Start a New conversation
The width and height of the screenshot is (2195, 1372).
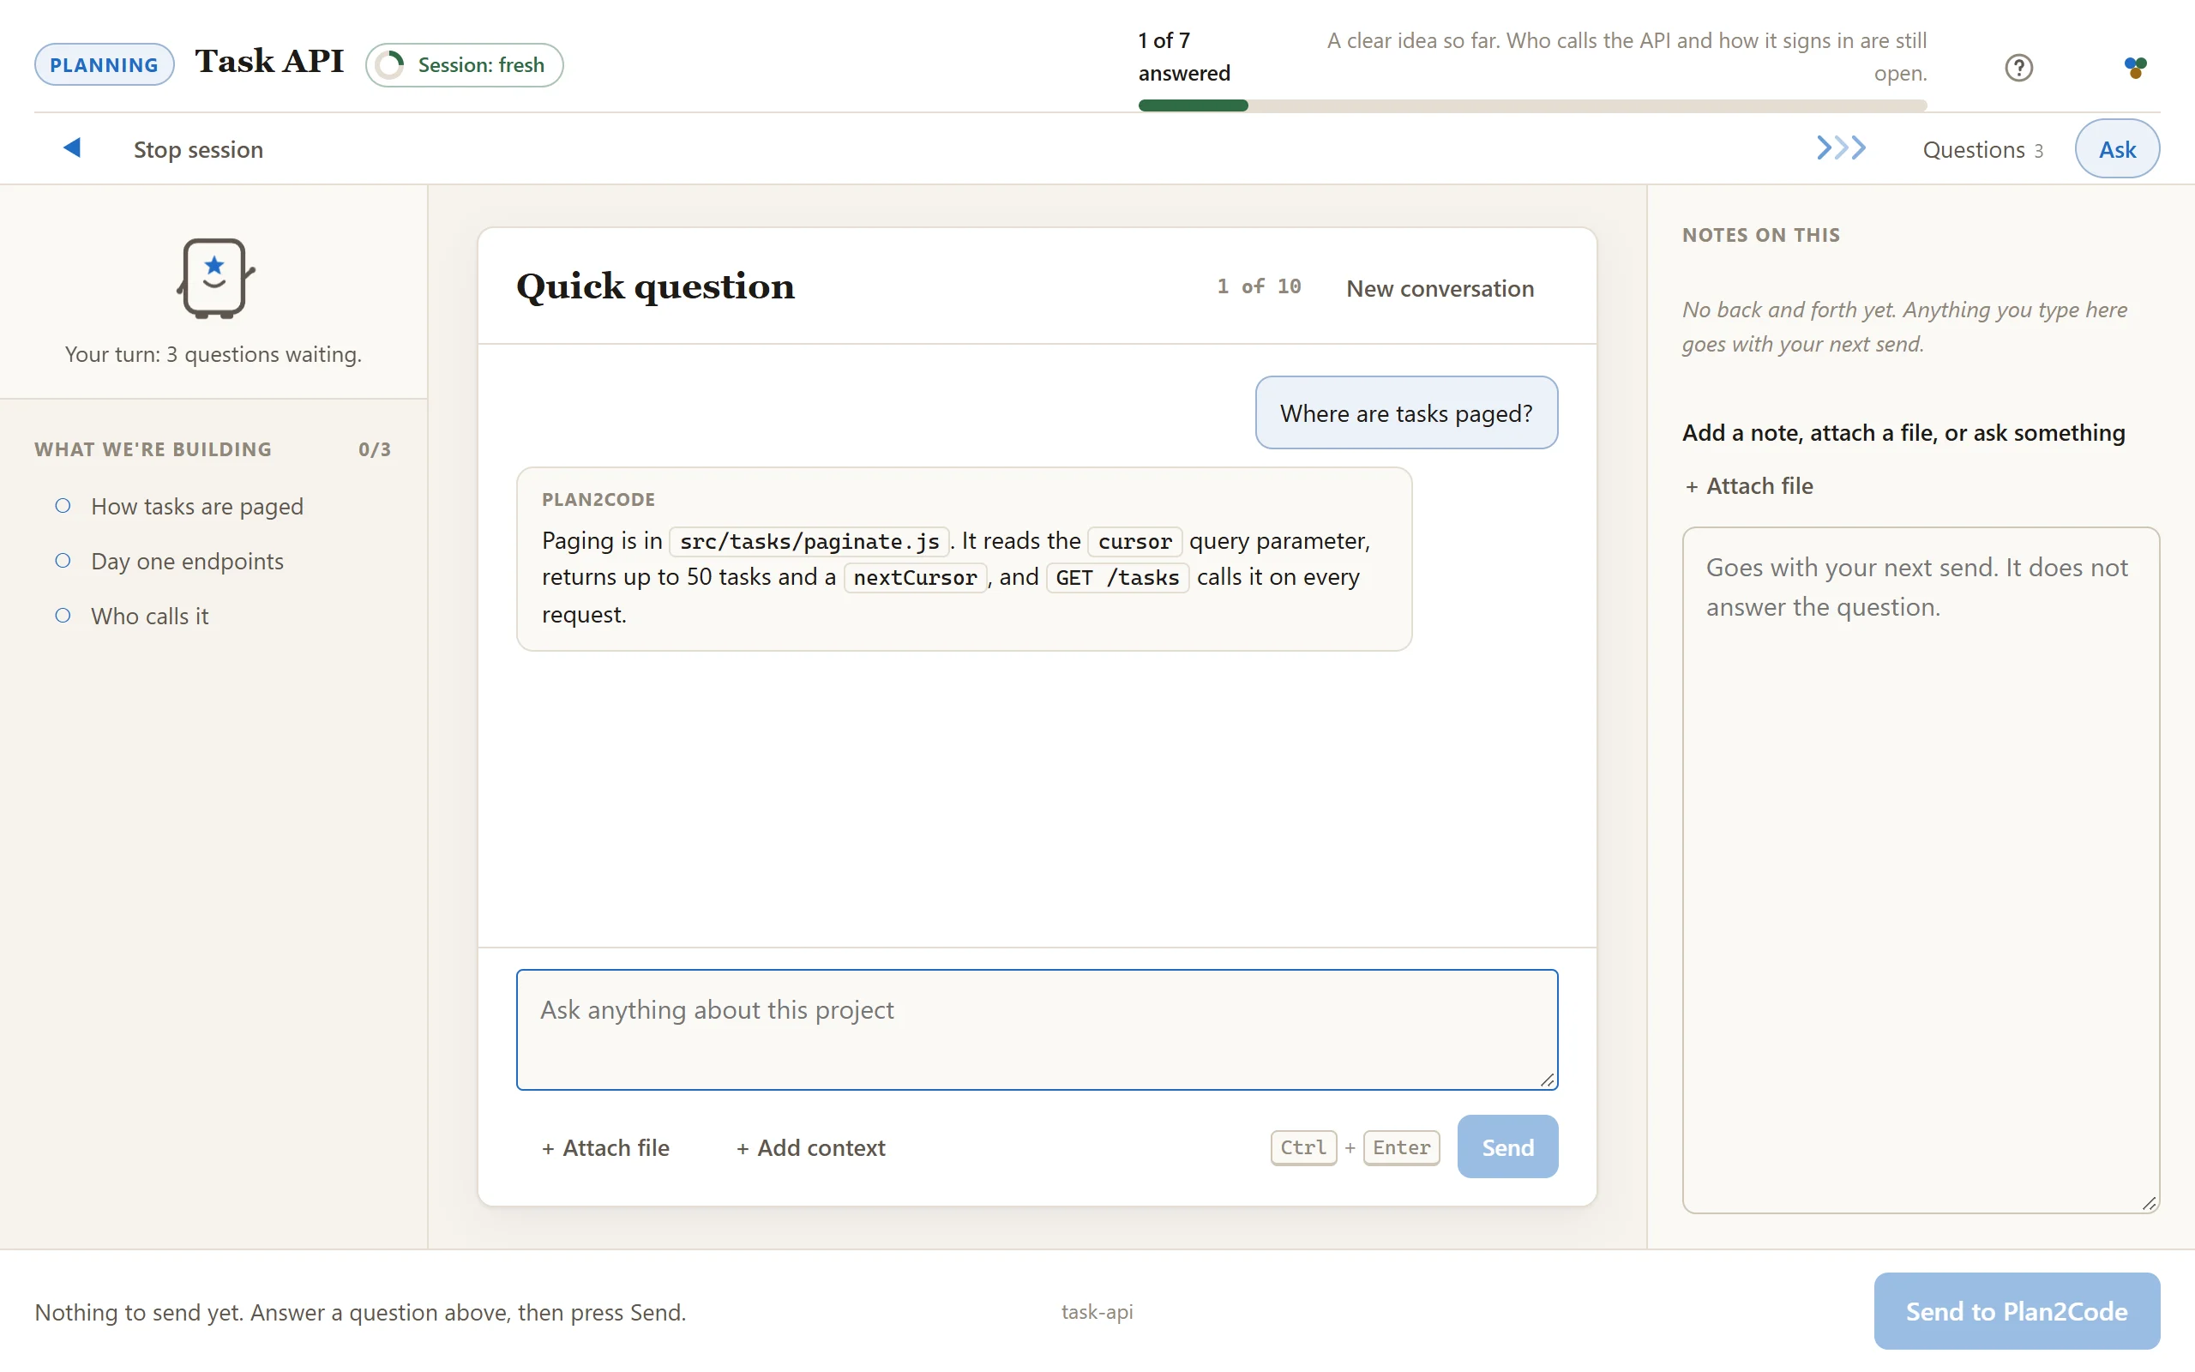1440,289
